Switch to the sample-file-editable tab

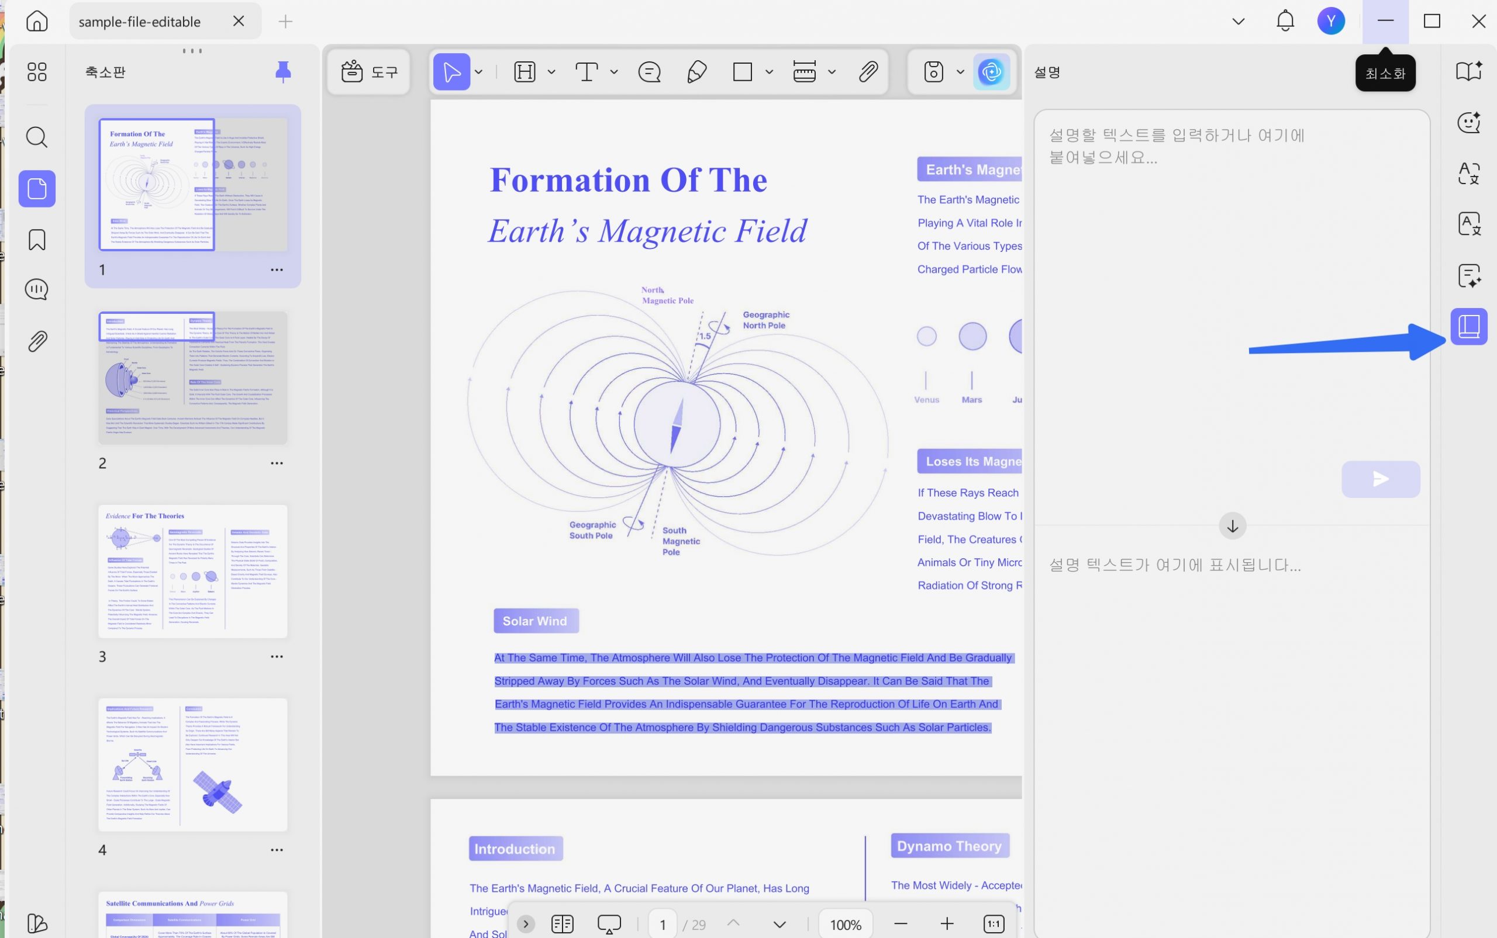coord(140,22)
